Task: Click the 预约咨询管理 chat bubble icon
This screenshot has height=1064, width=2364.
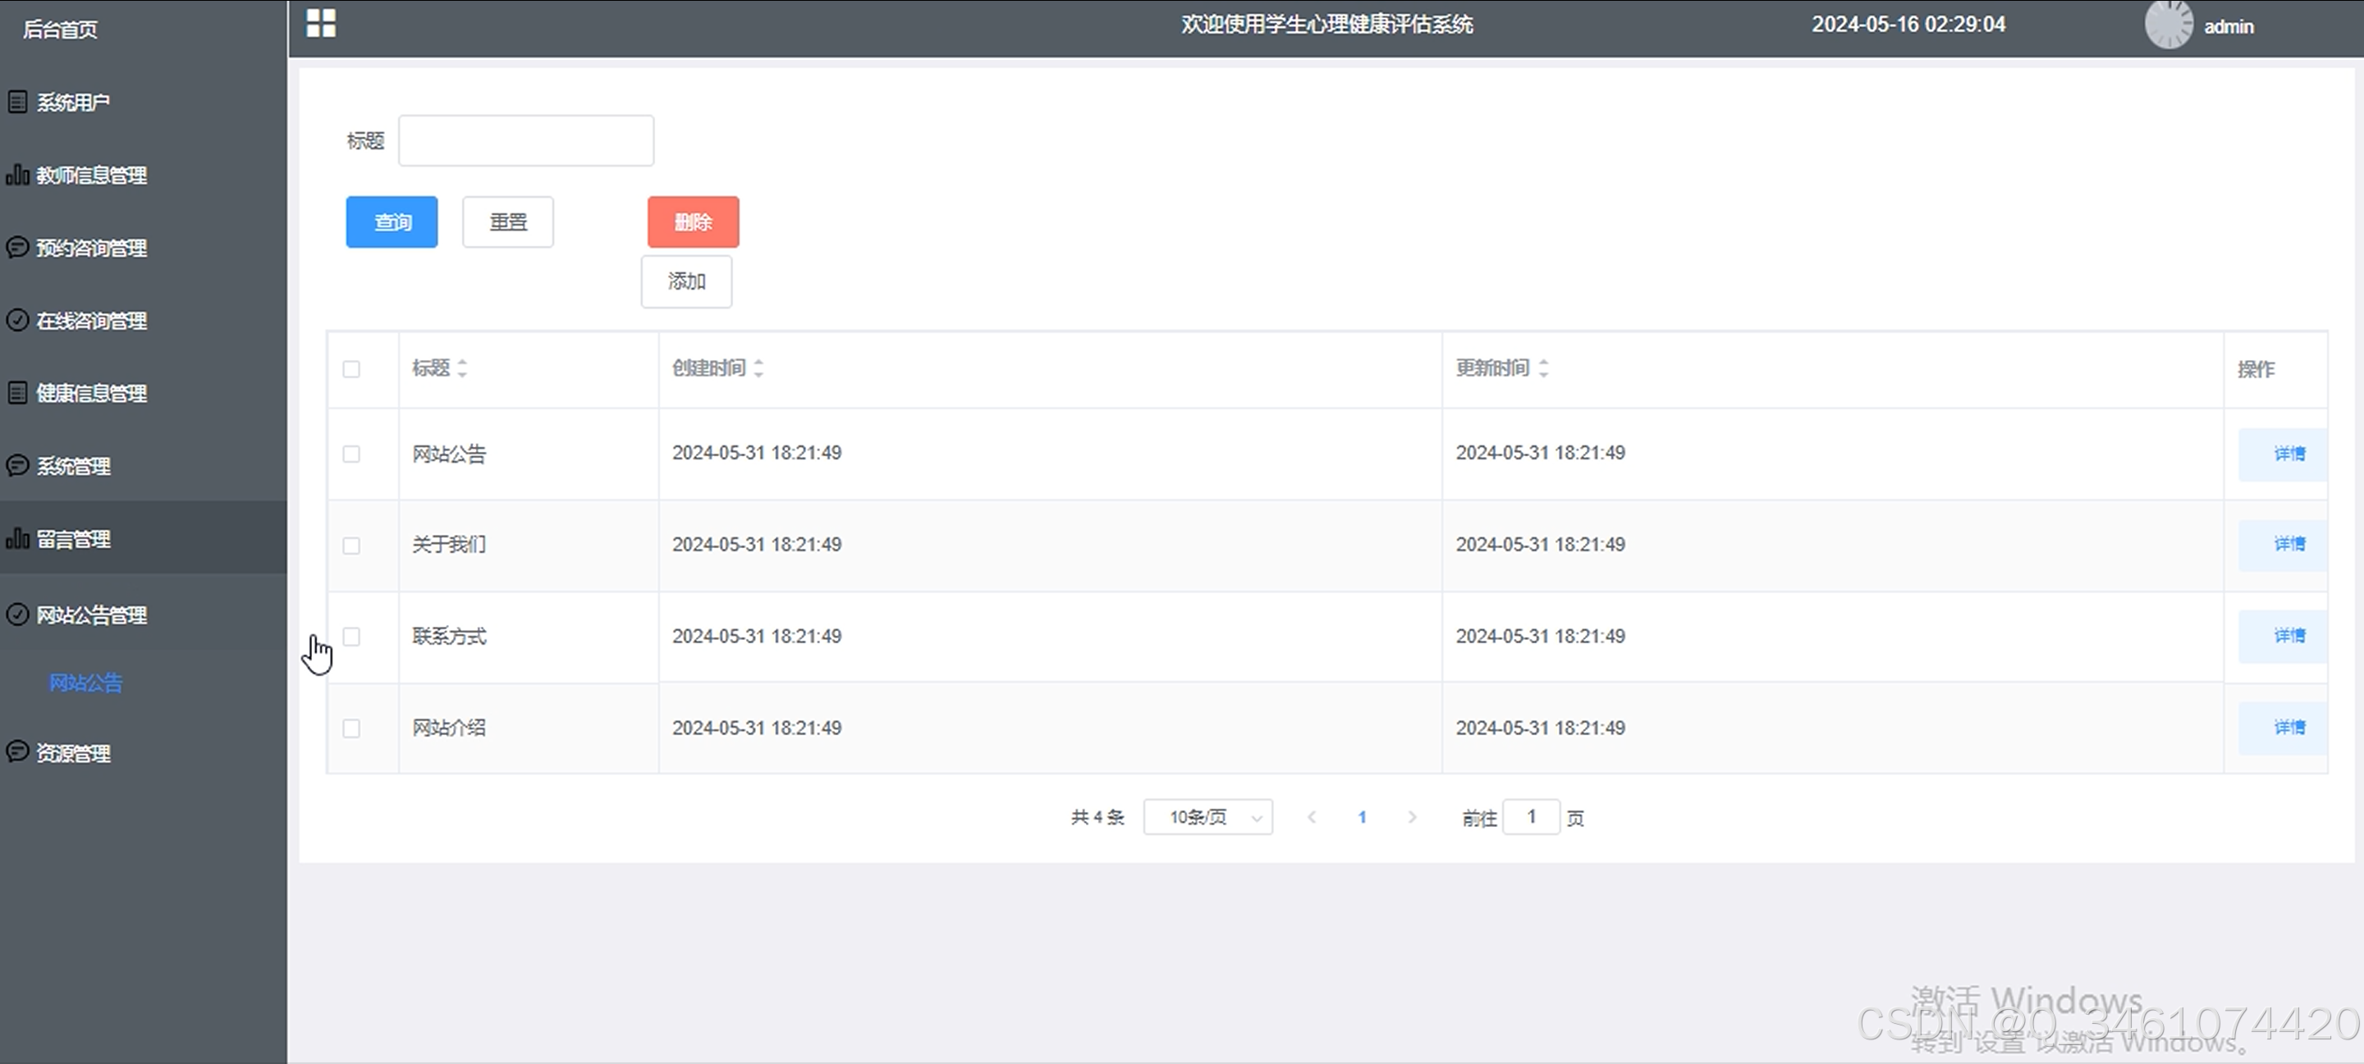Action: click(x=17, y=247)
